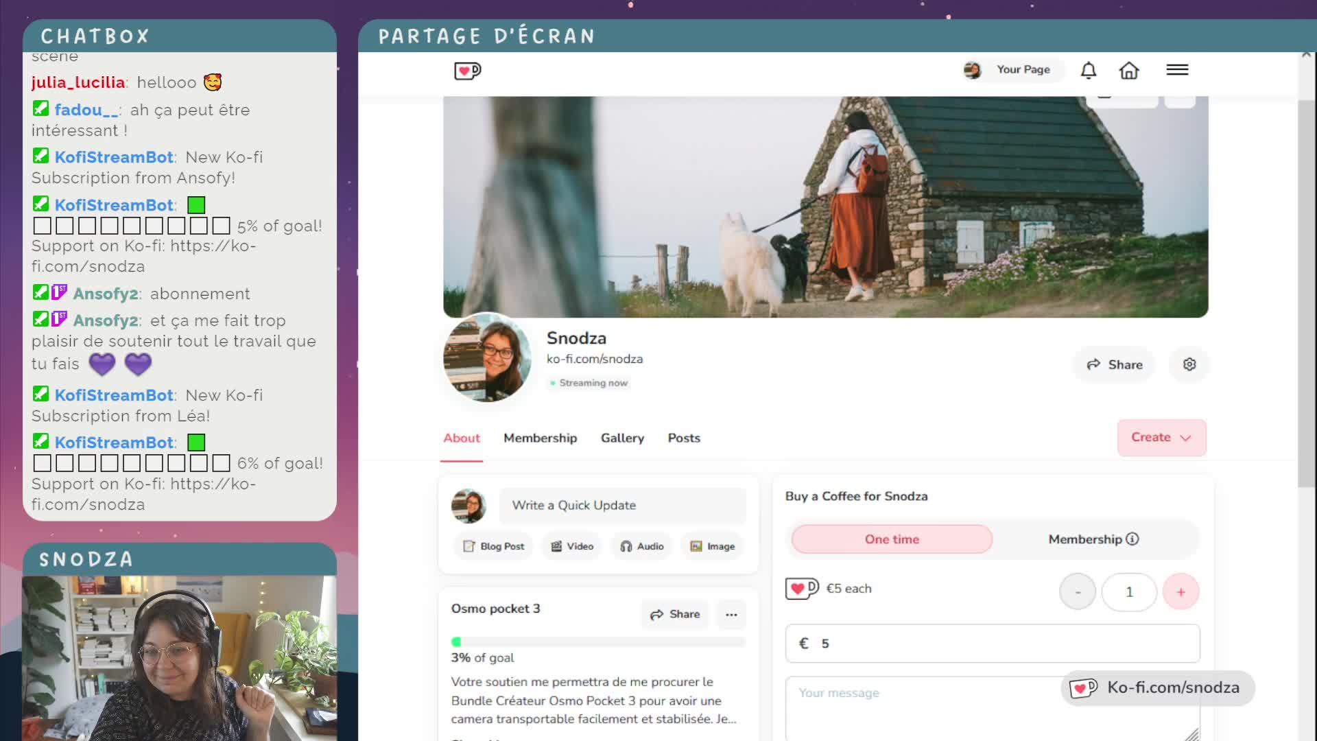Click the Share button next to settings gear
This screenshot has height=741, width=1317.
coord(1114,364)
